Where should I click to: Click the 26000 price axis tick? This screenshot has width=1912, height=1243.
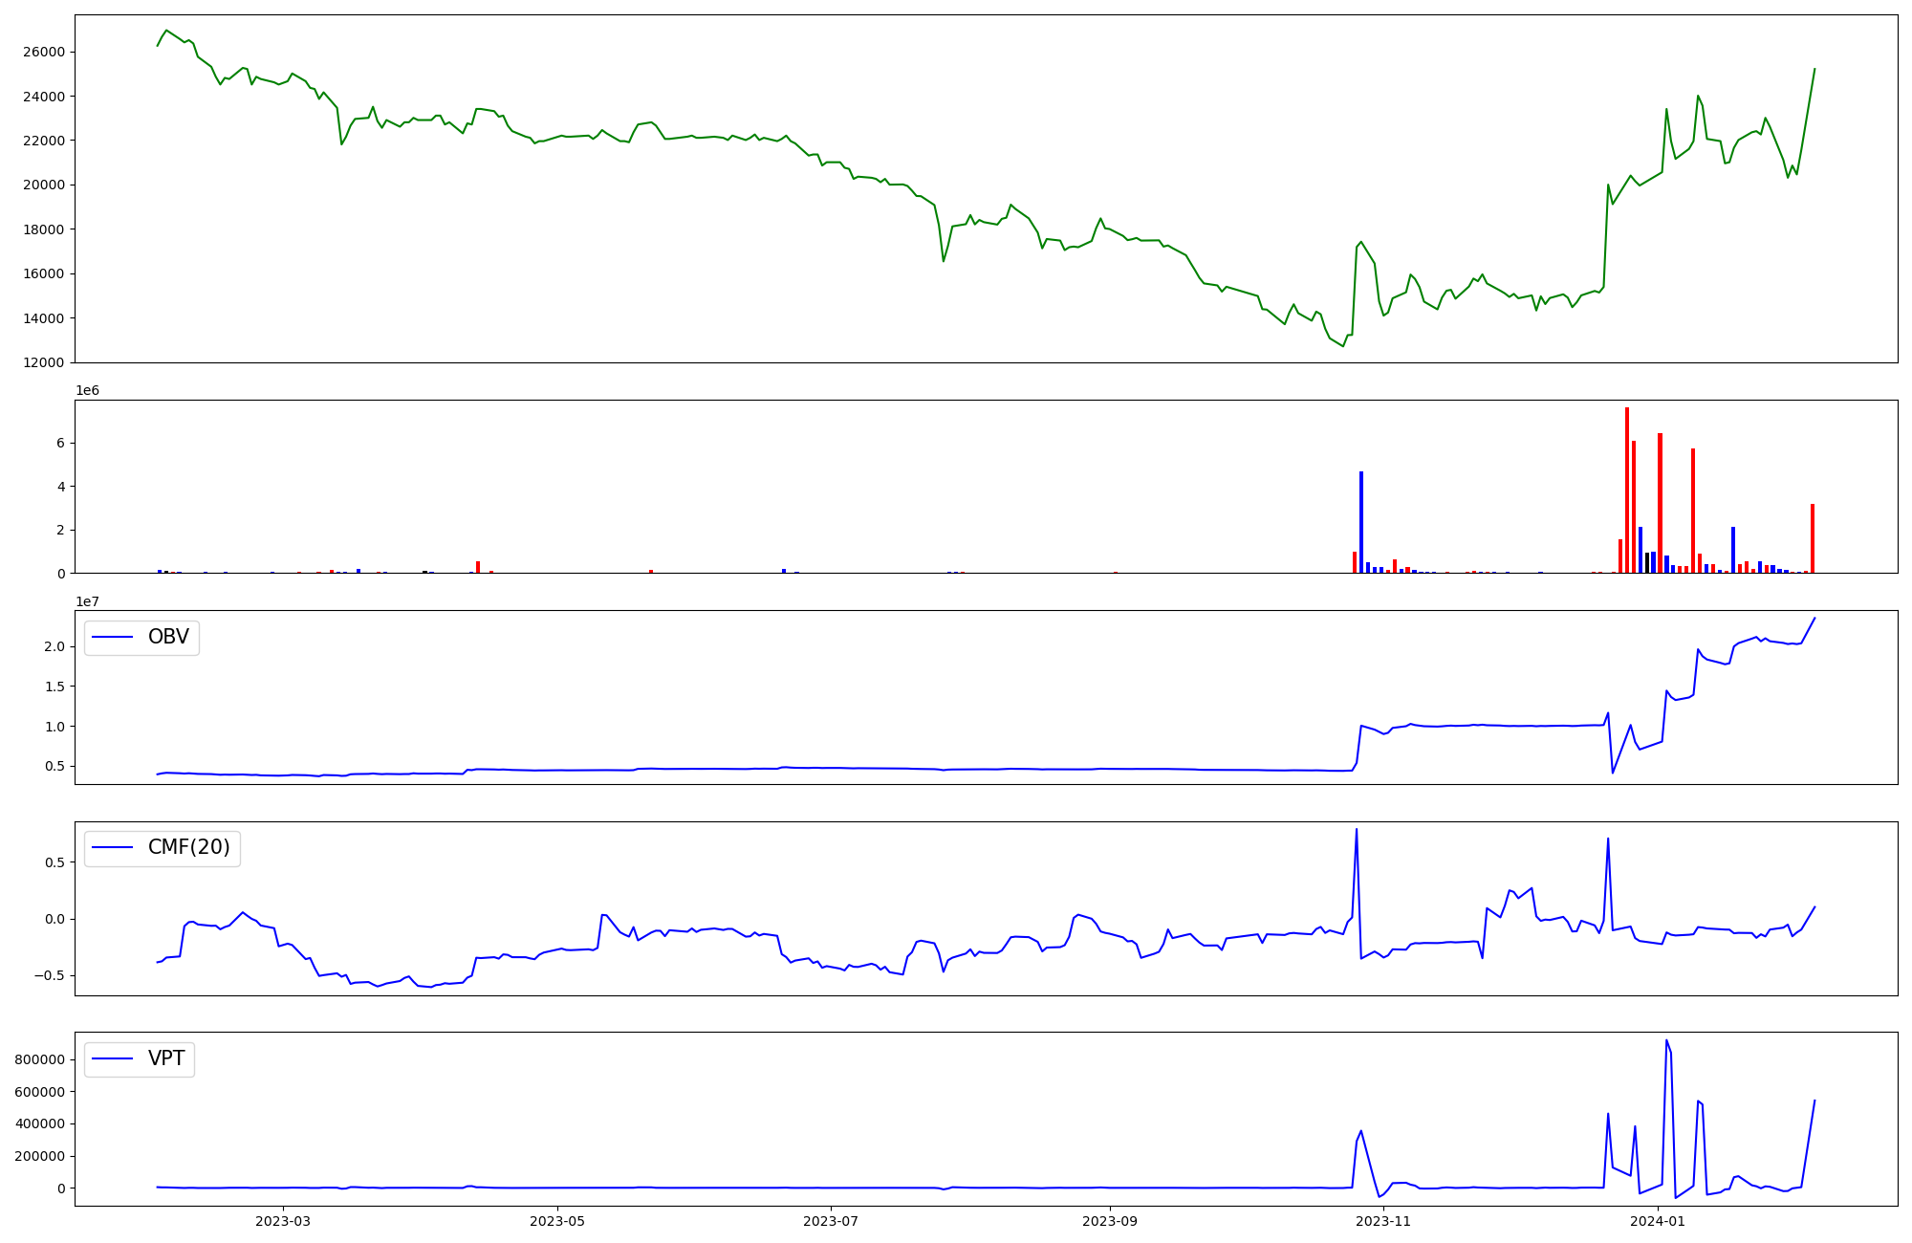(43, 52)
